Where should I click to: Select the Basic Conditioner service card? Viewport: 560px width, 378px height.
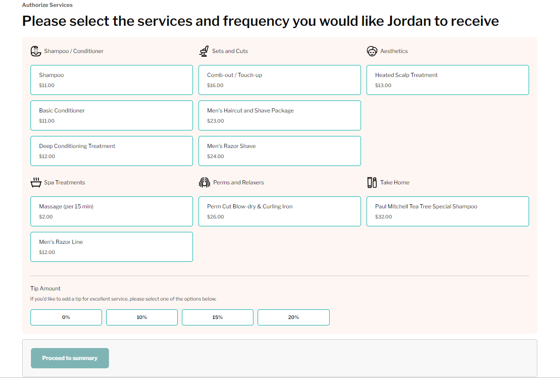pos(112,116)
